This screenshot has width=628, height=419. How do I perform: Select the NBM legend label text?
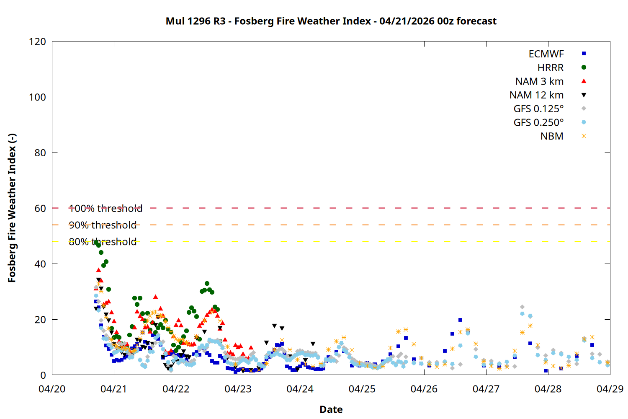pos(552,137)
